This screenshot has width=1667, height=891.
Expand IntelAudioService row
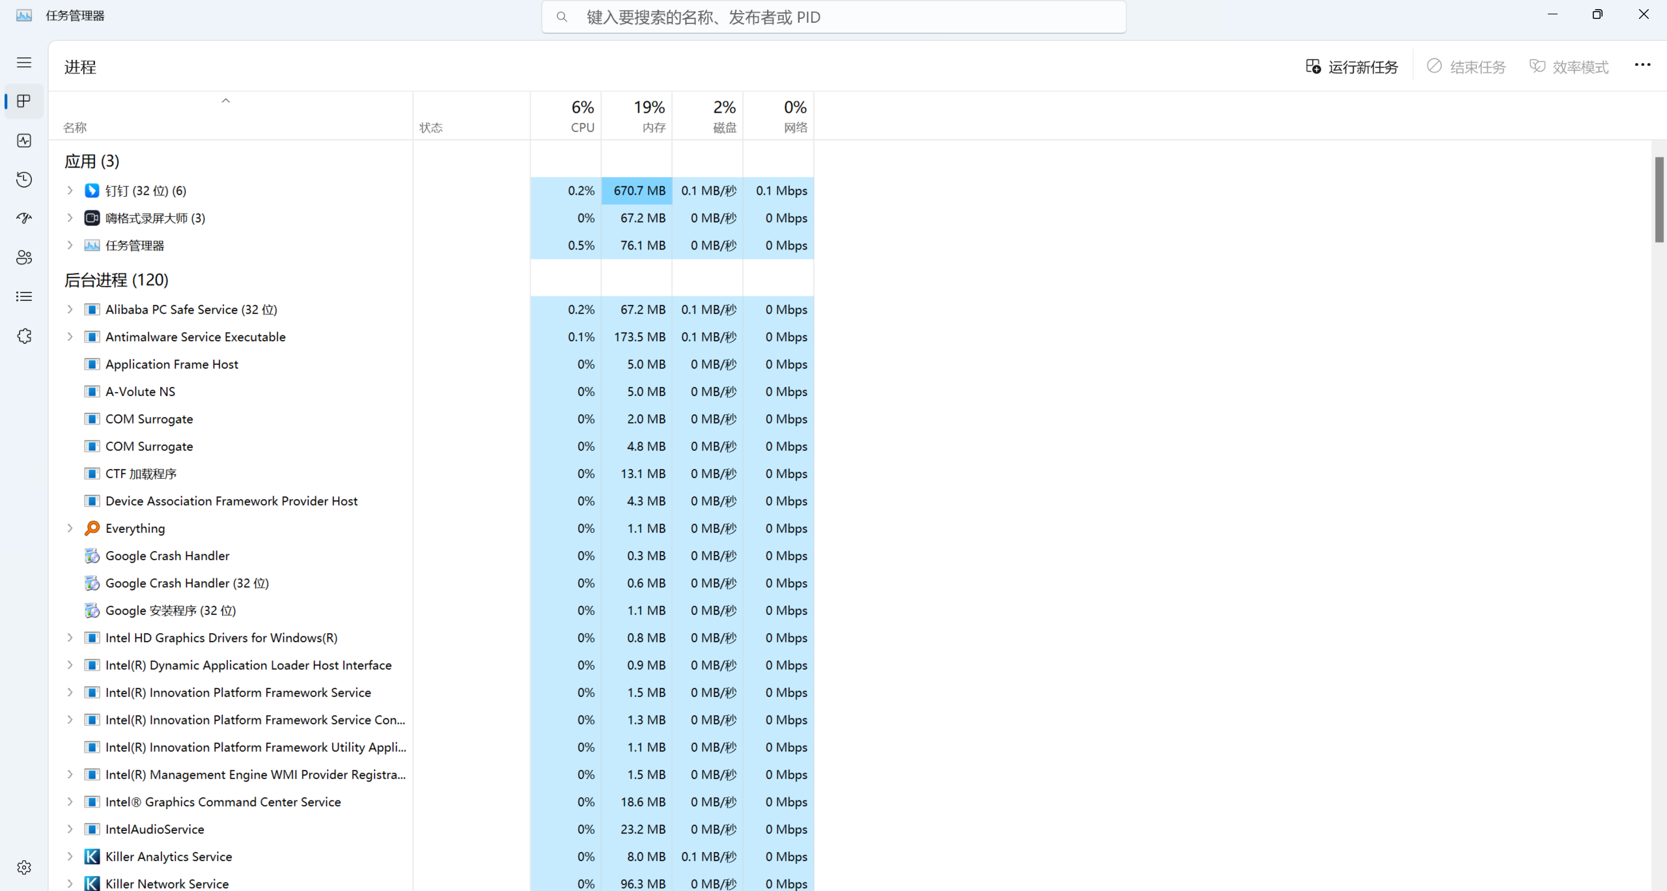[70, 829]
